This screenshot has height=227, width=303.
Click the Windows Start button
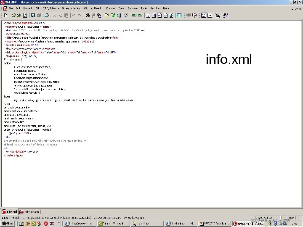(8, 224)
